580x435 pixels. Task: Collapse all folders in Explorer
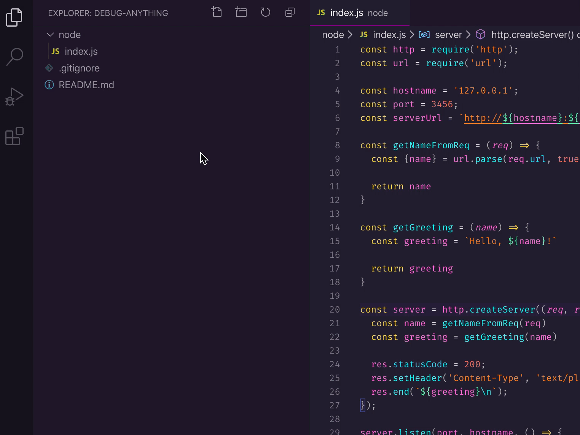coord(290,13)
